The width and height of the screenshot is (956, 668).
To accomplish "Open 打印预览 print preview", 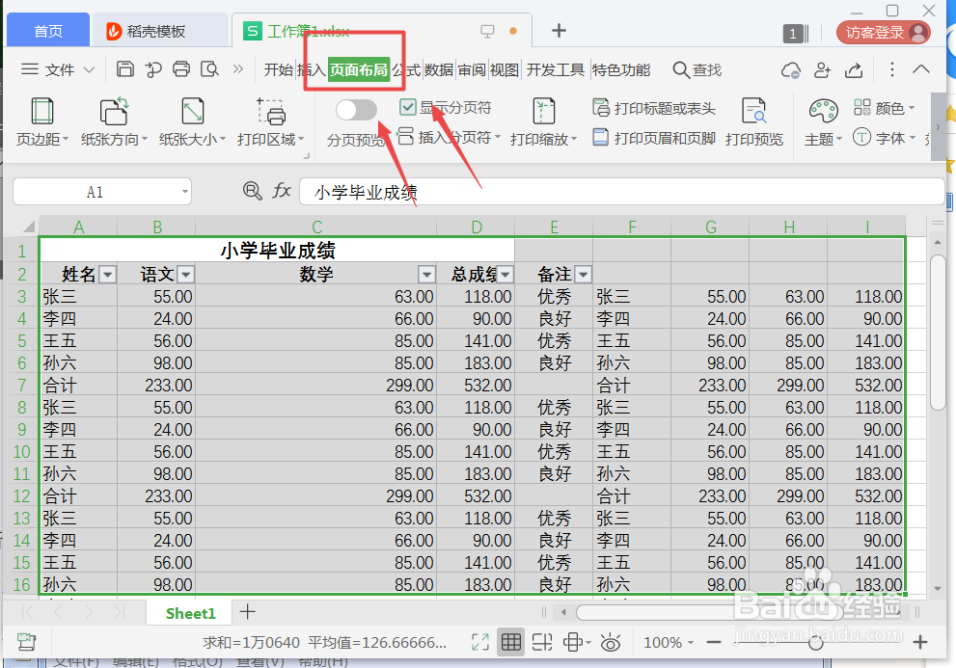I will coord(754,122).
